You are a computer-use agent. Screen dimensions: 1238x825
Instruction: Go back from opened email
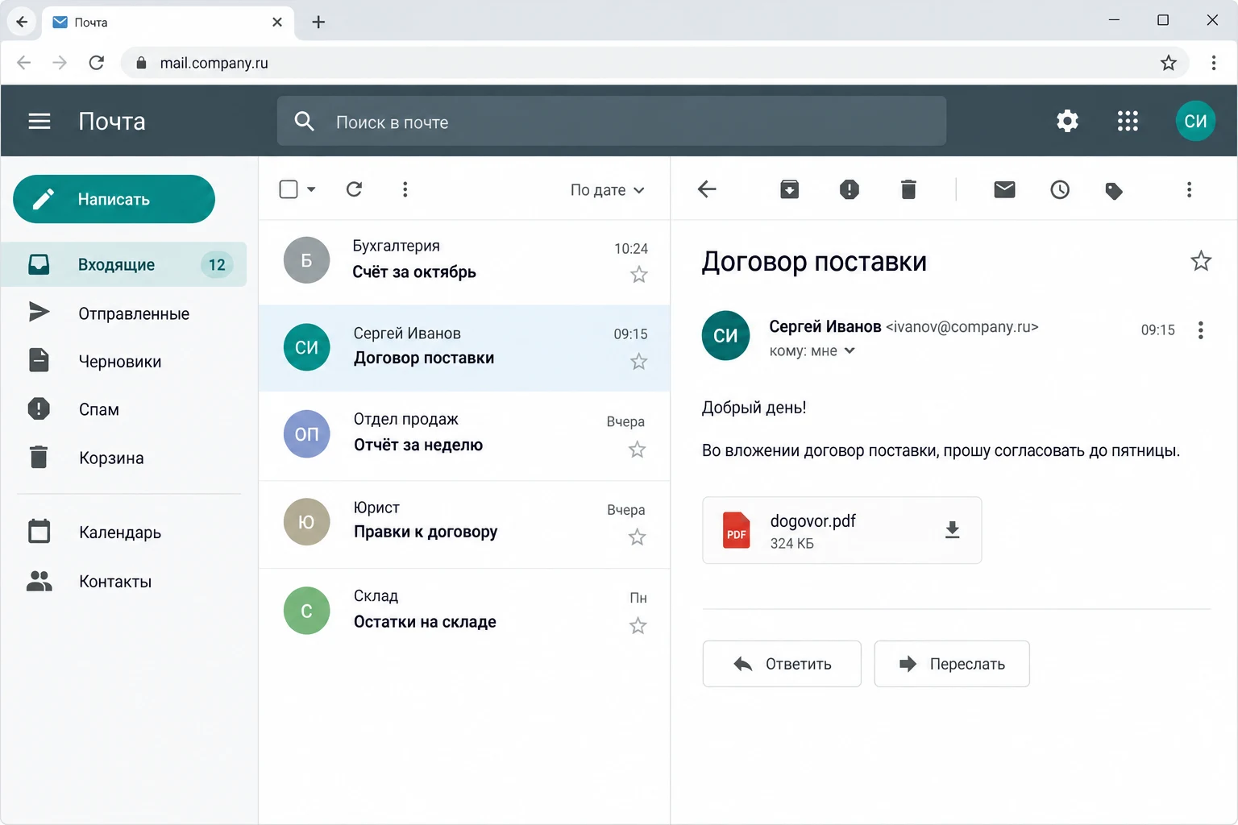tap(707, 189)
